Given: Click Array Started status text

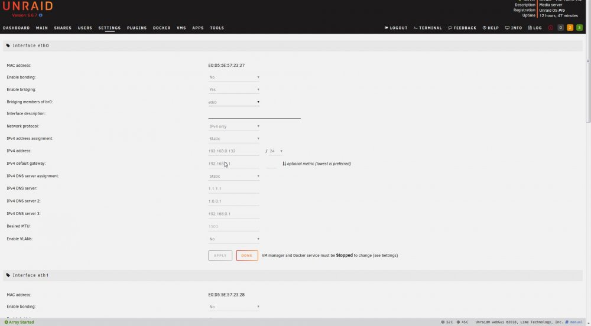Looking at the screenshot, I should (x=21, y=322).
